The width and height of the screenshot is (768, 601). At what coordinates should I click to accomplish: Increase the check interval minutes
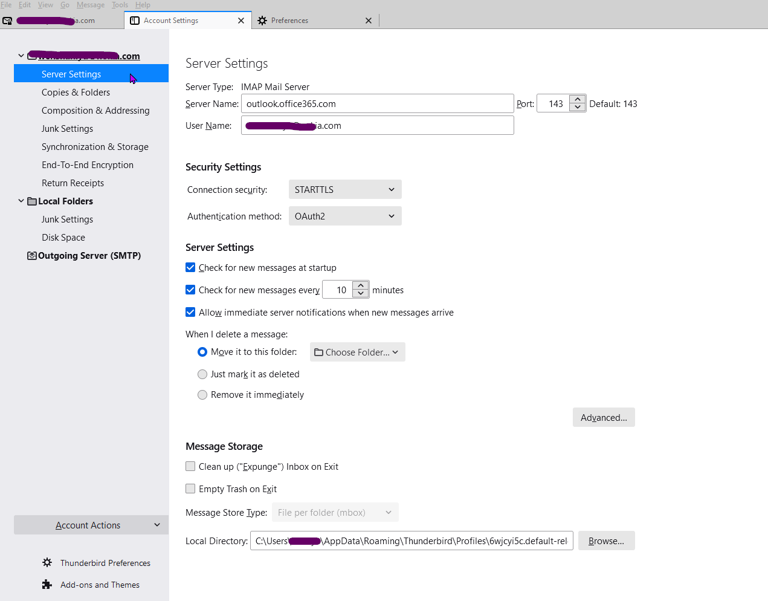click(361, 285)
